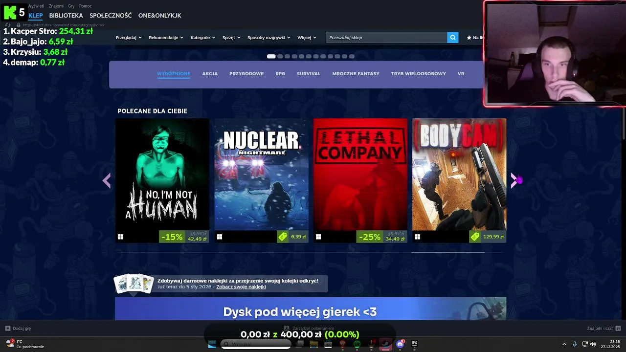This screenshot has height=352, width=626.
Task: Open the Lethal Company game artwork
Action: pyautogui.click(x=360, y=174)
